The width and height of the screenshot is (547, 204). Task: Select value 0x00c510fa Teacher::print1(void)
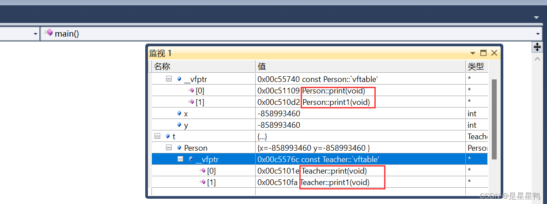pos(313,182)
